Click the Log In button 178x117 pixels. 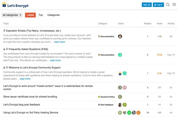pyautogui.click(x=158, y=5)
